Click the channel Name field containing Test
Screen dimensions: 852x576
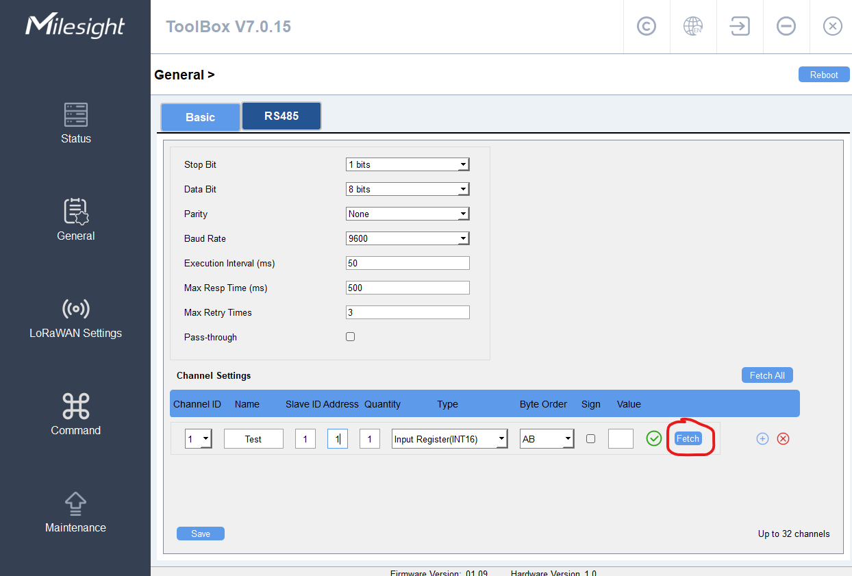(253, 438)
